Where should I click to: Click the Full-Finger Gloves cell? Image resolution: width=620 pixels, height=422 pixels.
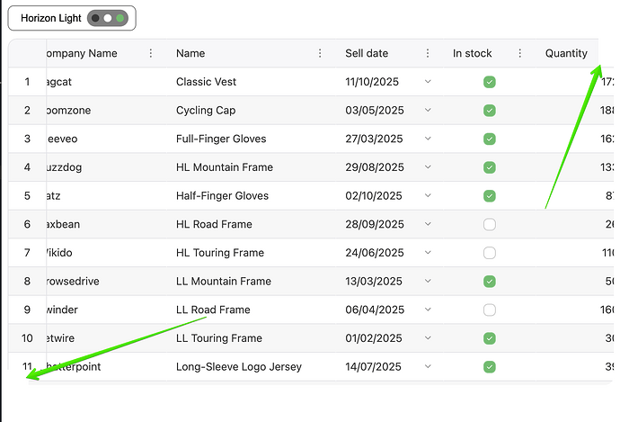click(x=251, y=139)
